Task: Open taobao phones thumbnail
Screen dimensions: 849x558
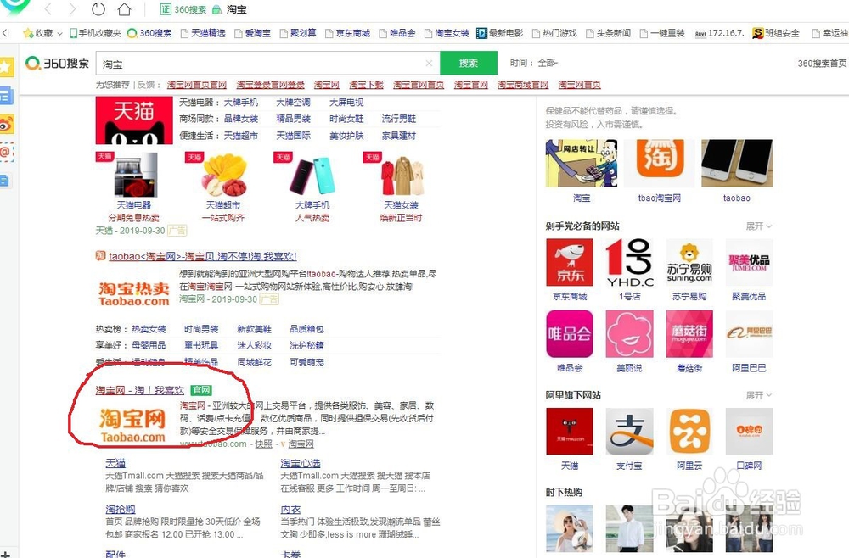Action: click(x=737, y=163)
